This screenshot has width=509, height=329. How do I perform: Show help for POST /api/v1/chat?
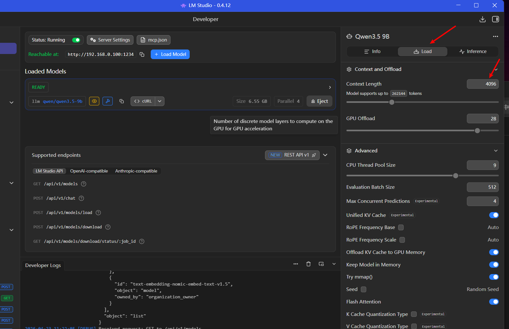point(81,198)
